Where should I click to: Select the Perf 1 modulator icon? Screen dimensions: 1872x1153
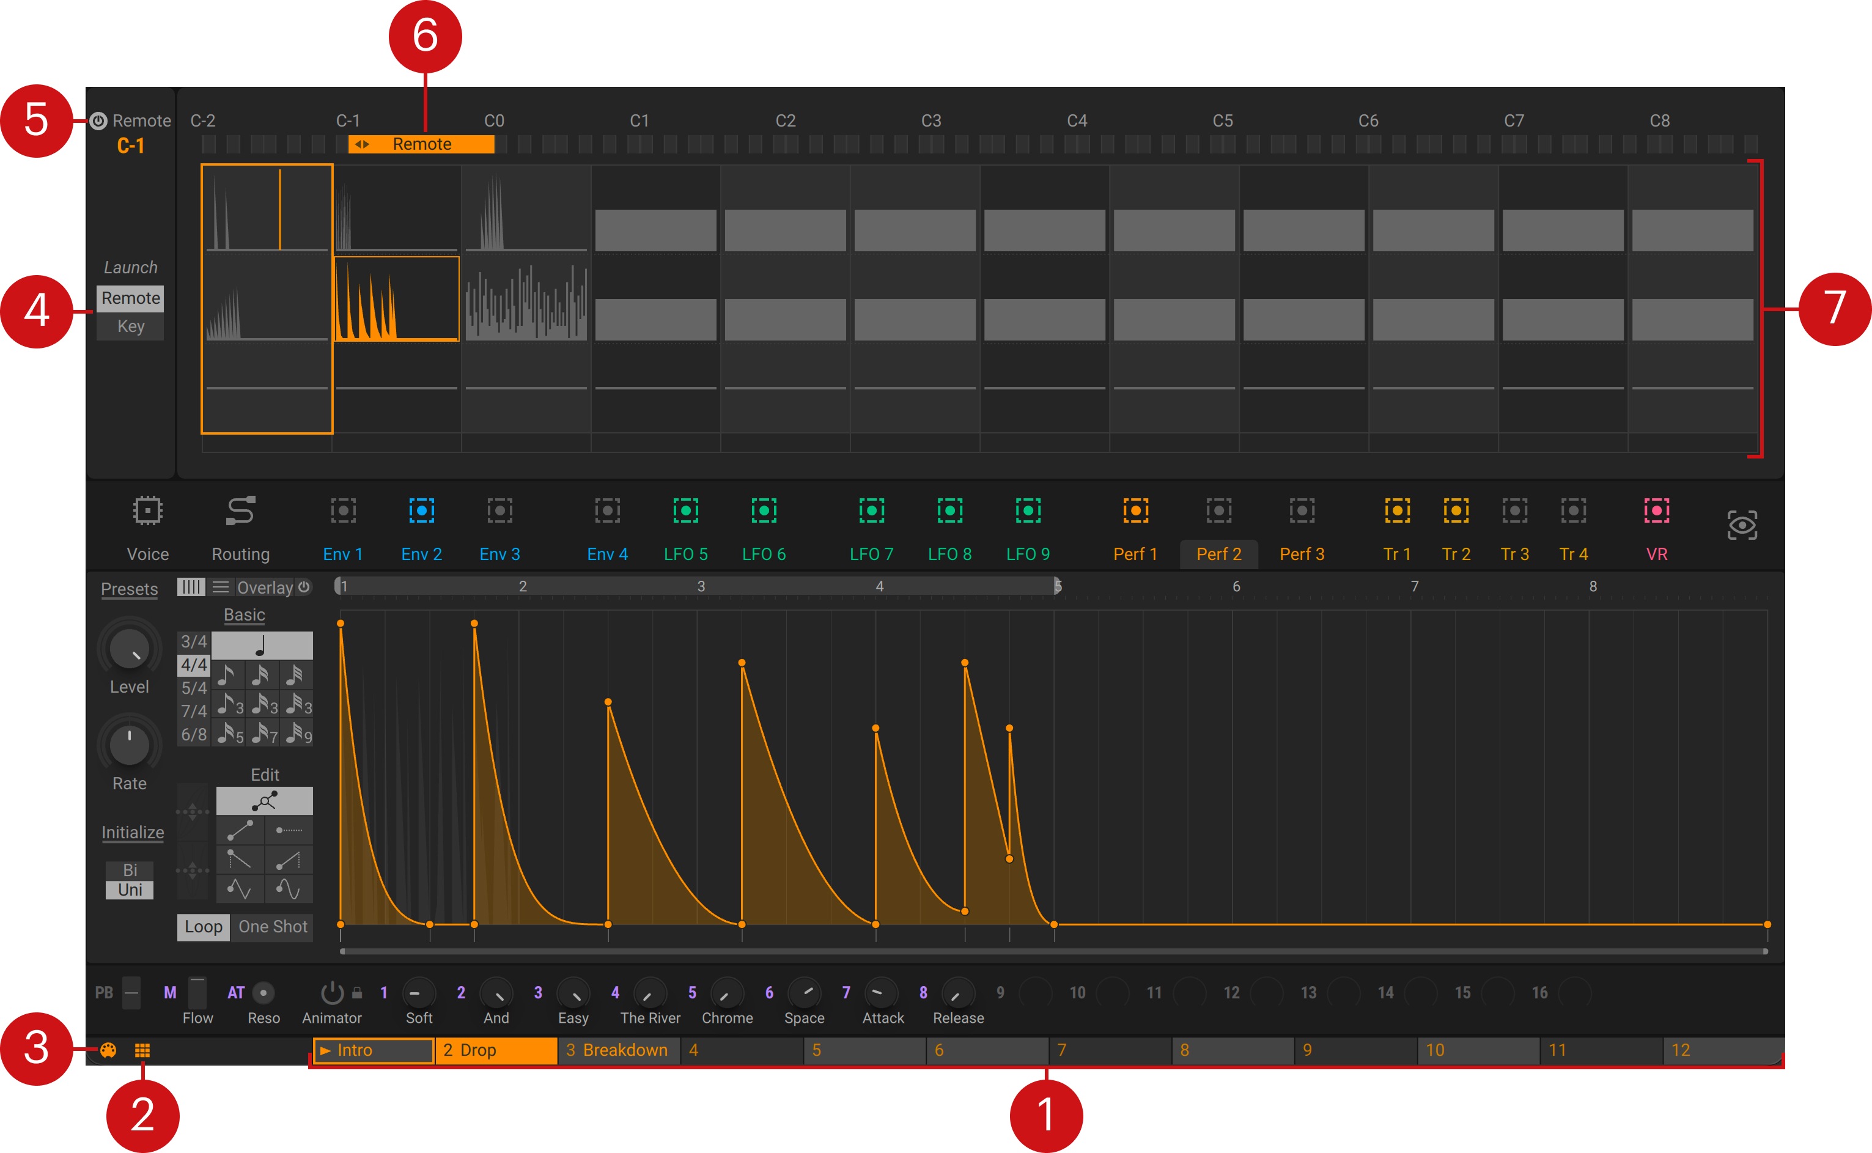(x=1135, y=510)
